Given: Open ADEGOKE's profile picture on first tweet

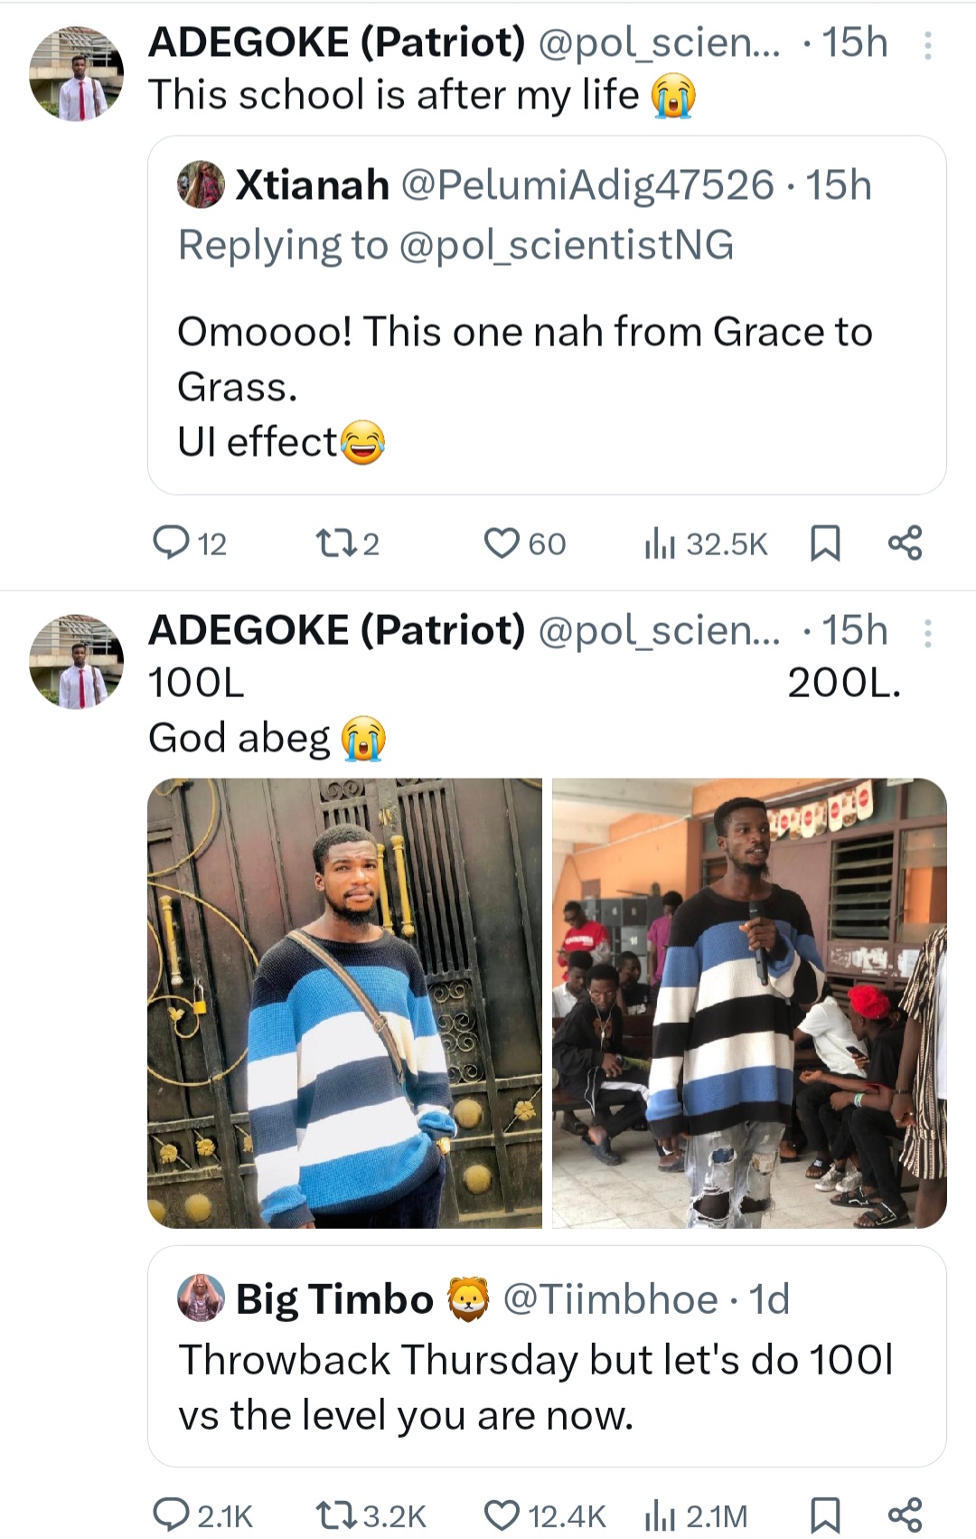Looking at the screenshot, I should pyautogui.click(x=76, y=74).
